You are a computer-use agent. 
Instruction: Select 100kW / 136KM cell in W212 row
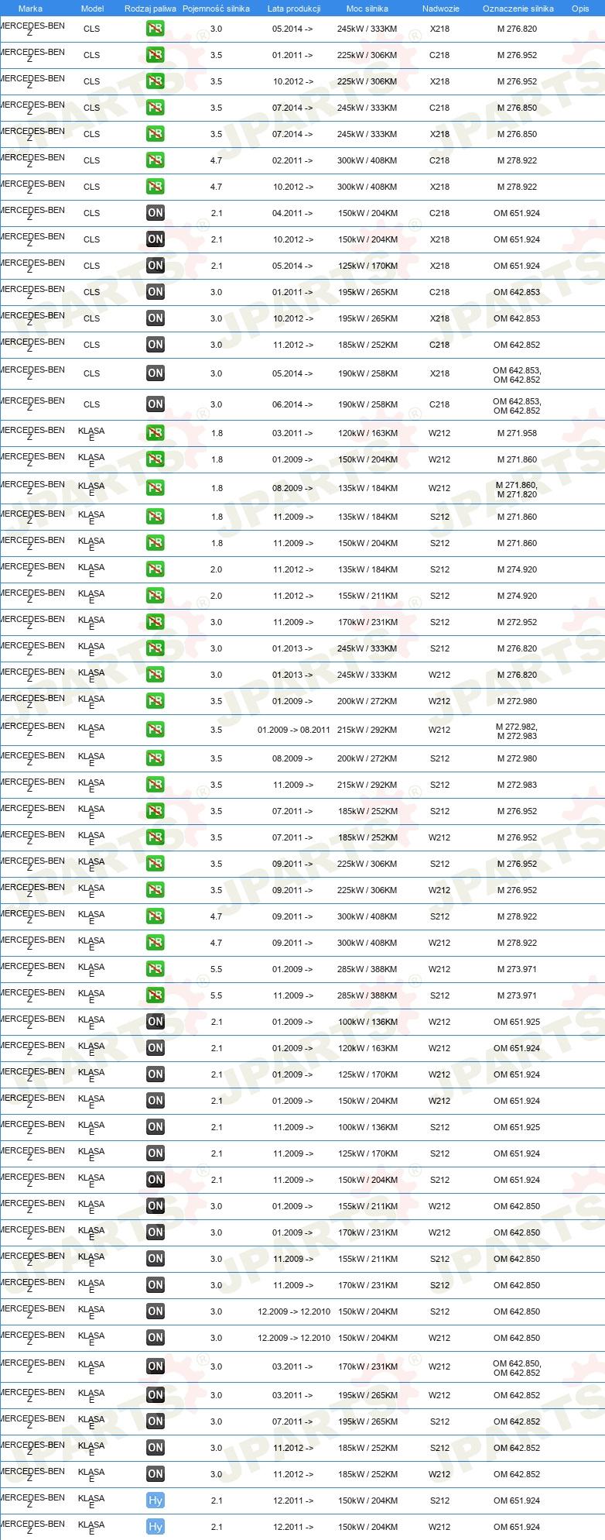367,1022
